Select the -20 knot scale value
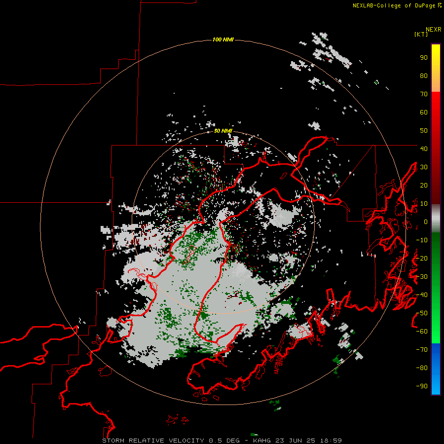The image size is (444, 444). point(422,259)
